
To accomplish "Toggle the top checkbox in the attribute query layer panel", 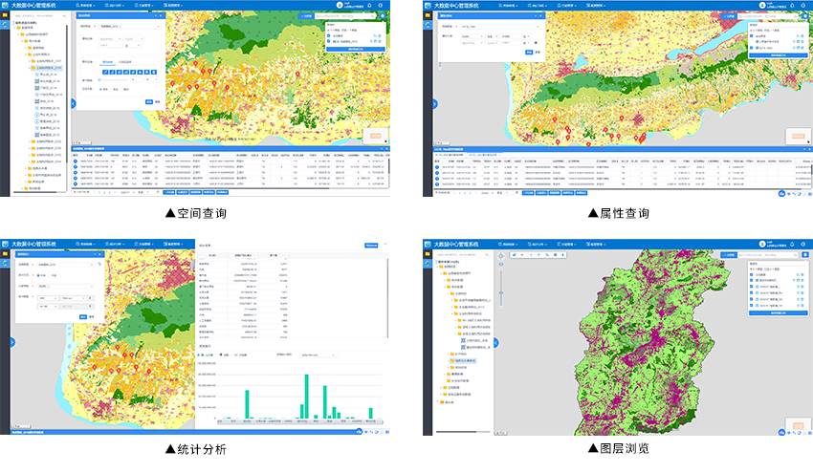I will click(x=748, y=36).
